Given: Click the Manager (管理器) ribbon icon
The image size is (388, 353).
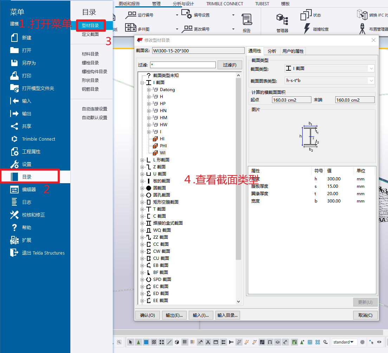Looking at the screenshot, I should click(x=282, y=20).
